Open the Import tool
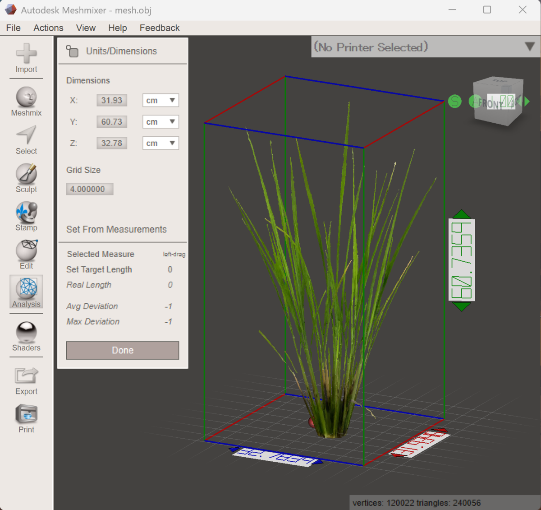This screenshot has height=510, width=541. 26,58
